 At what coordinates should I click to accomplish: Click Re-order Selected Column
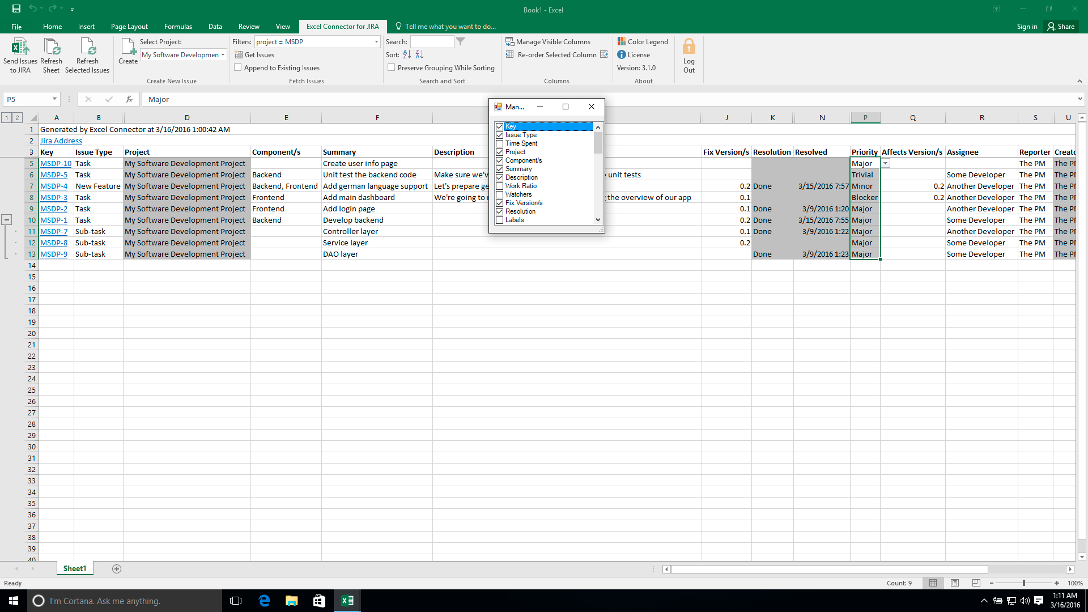[x=556, y=54]
